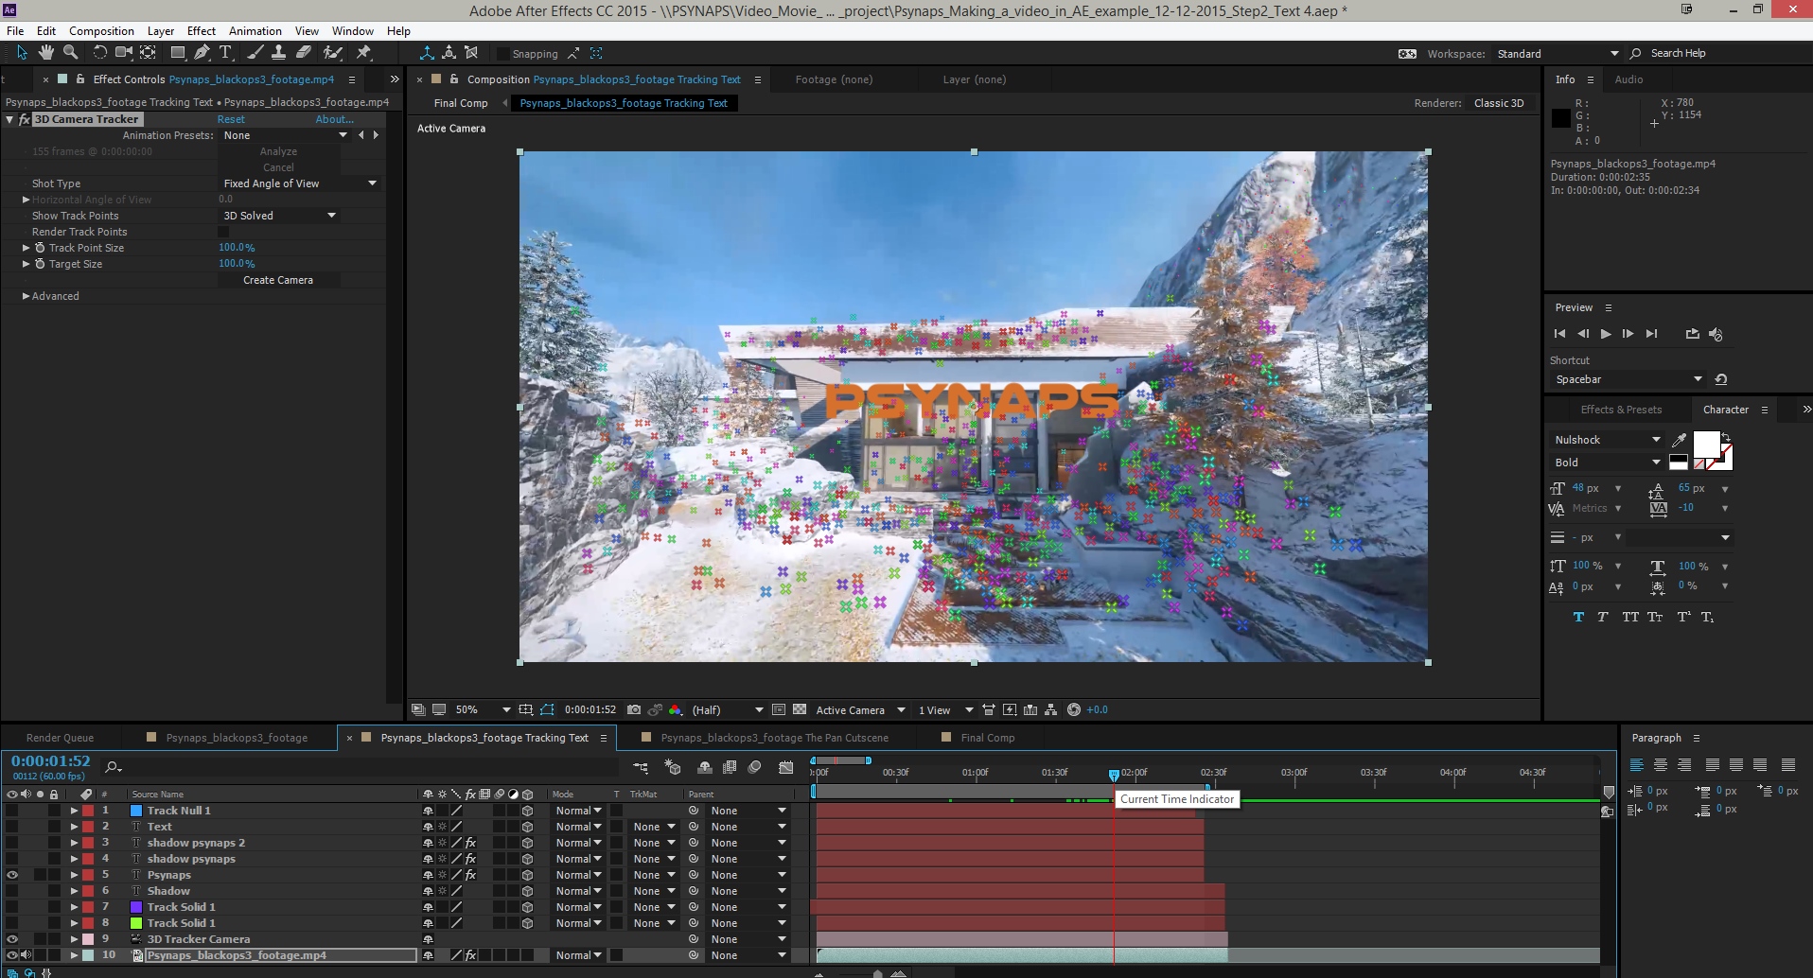
Task: Select the Hand tool
Action: pyautogui.click(x=45, y=53)
